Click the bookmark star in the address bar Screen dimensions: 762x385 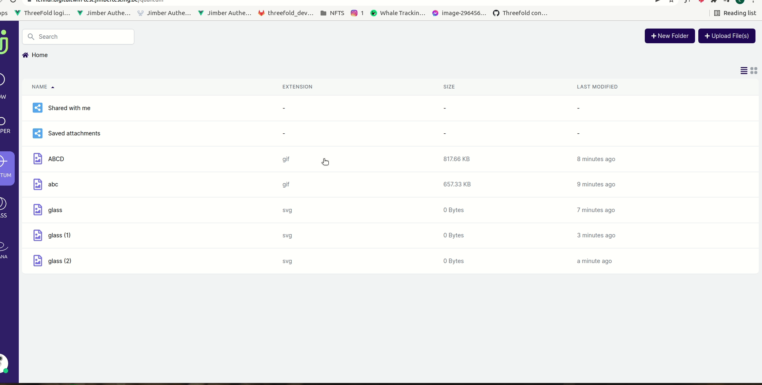coord(671,2)
